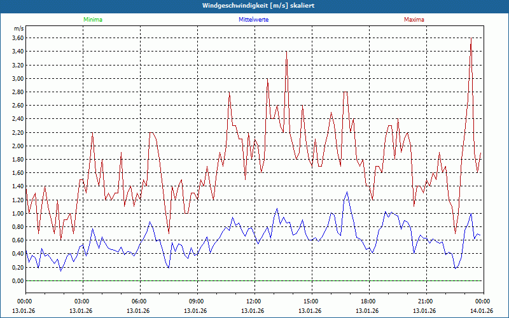Screen dimensions: 509x318
Task: Select the 06:00 time axis label
Action: click(139, 301)
